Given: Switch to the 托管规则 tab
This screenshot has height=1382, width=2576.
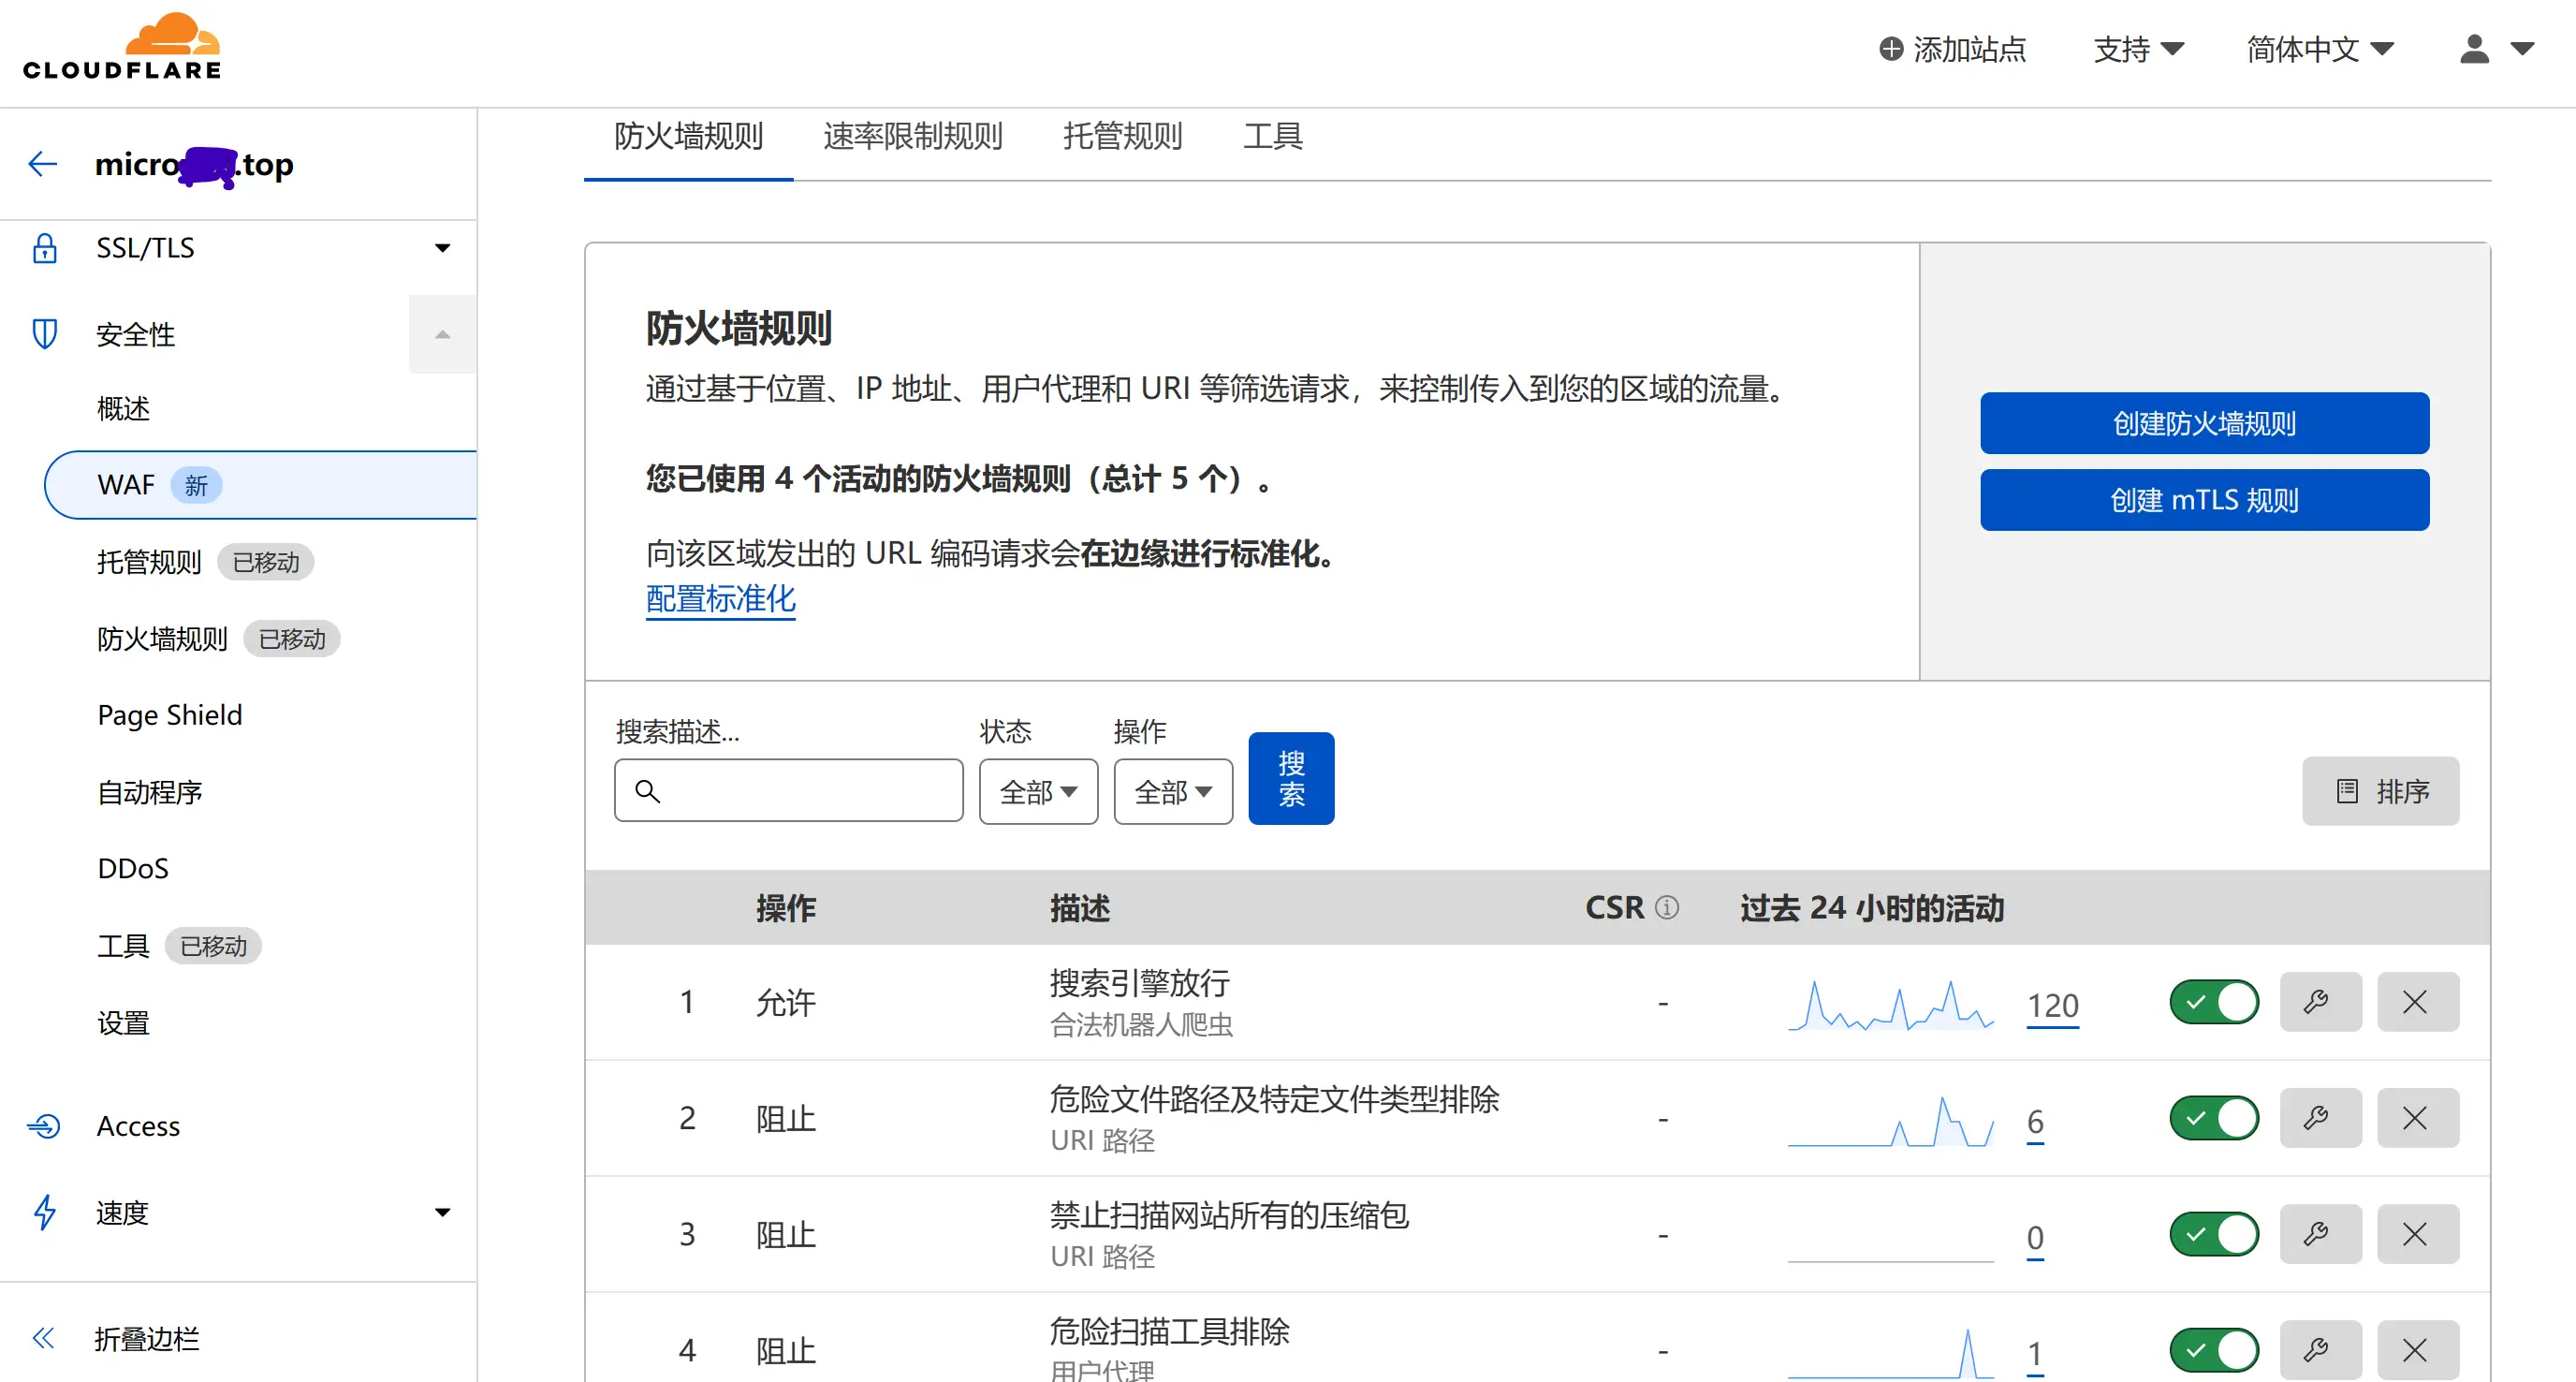Looking at the screenshot, I should coord(1122,136).
